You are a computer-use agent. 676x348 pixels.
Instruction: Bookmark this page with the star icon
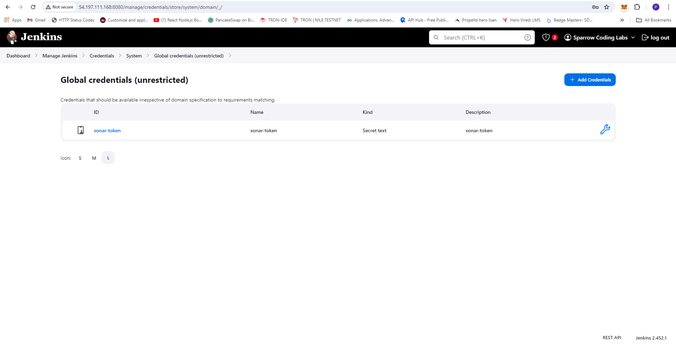pyautogui.click(x=607, y=7)
